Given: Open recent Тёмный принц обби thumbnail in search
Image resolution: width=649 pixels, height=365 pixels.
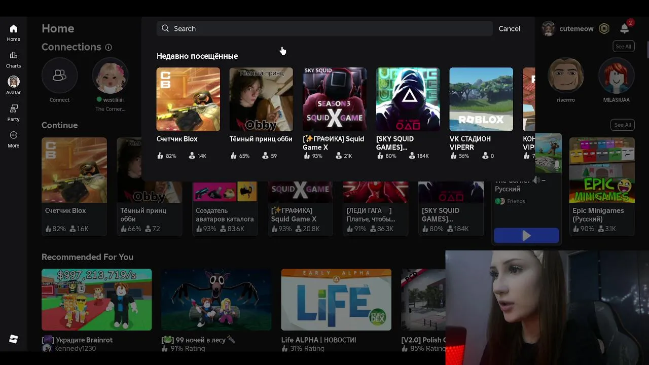Looking at the screenshot, I should [x=261, y=99].
